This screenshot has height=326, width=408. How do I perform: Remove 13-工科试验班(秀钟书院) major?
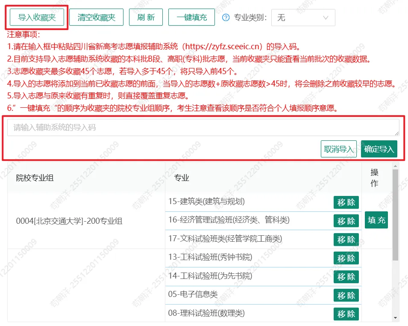(x=346, y=258)
